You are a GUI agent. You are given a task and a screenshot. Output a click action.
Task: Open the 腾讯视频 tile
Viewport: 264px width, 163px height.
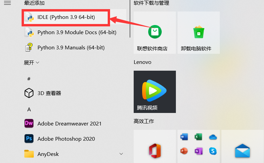[x=155, y=92]
